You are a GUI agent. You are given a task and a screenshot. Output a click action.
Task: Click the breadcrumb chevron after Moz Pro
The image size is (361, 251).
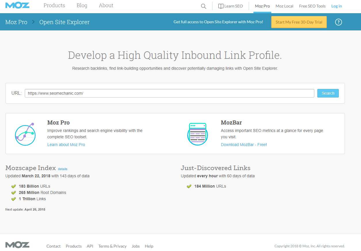[33, 22]
